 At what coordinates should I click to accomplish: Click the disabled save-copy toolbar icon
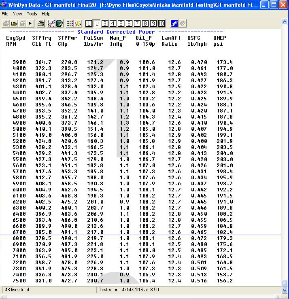(x=22, y=23)
